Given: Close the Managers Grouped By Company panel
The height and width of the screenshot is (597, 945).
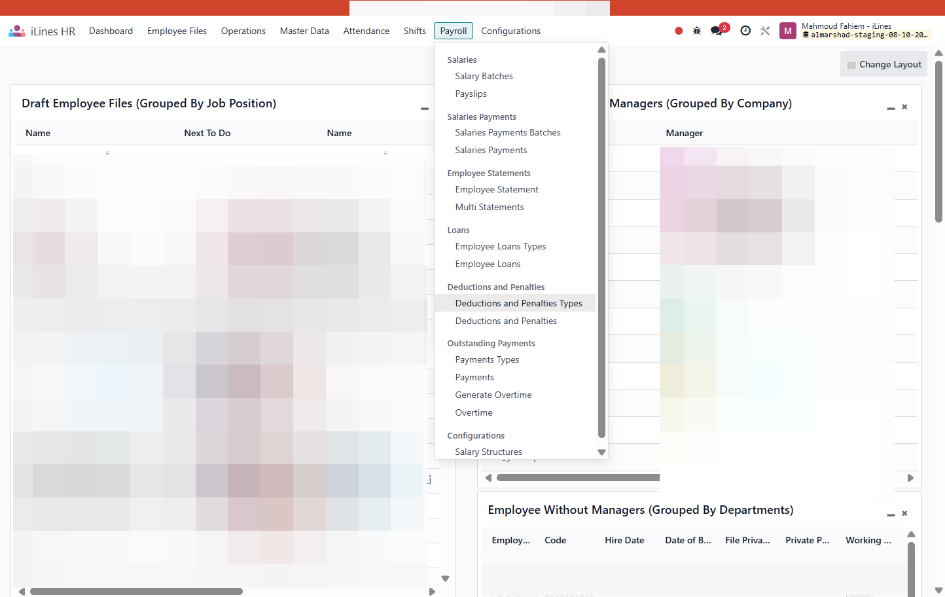Looking at the screenshot, I should pyautogui.click(x=904, y=107).
